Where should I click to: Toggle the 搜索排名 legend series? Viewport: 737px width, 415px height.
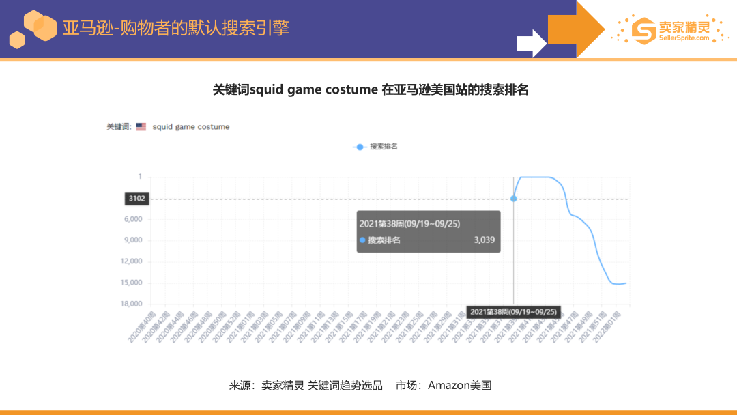coord(375,147)
